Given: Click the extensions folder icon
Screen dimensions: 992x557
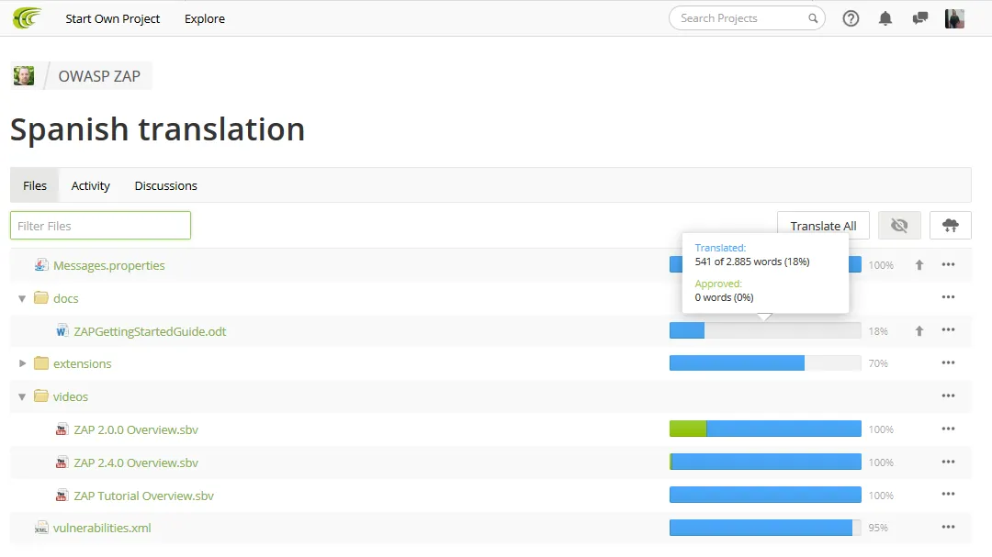Looking at the screenshot, I should click(x=41, y=362).
